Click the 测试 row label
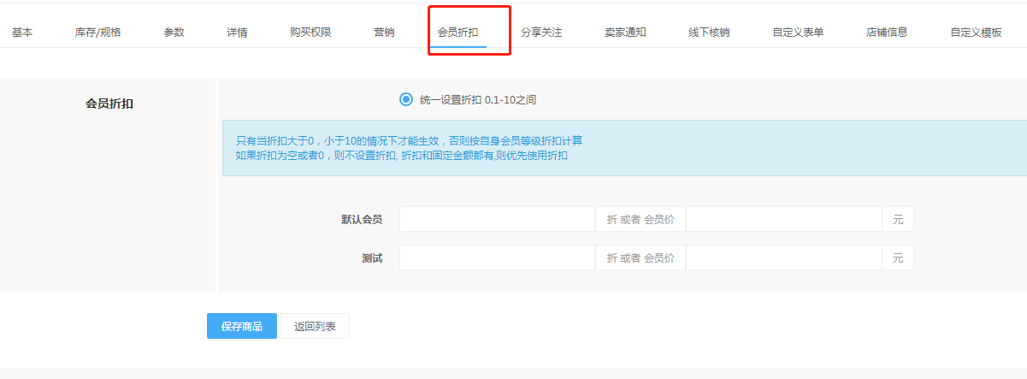The image size is (1027, 379). tap(372, 258)
